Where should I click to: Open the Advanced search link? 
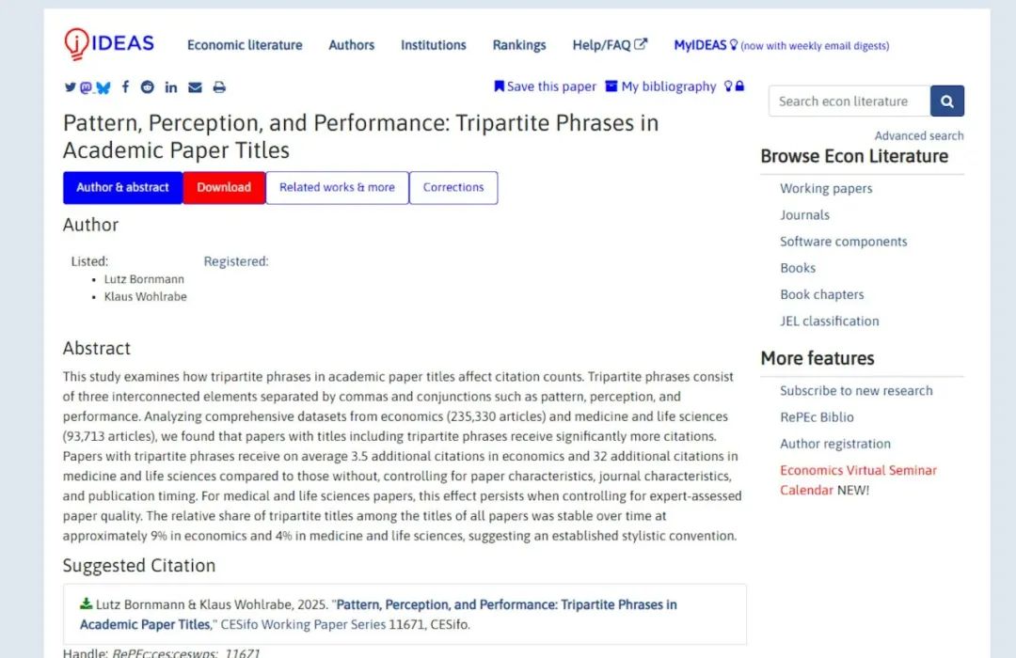[918, 135]
